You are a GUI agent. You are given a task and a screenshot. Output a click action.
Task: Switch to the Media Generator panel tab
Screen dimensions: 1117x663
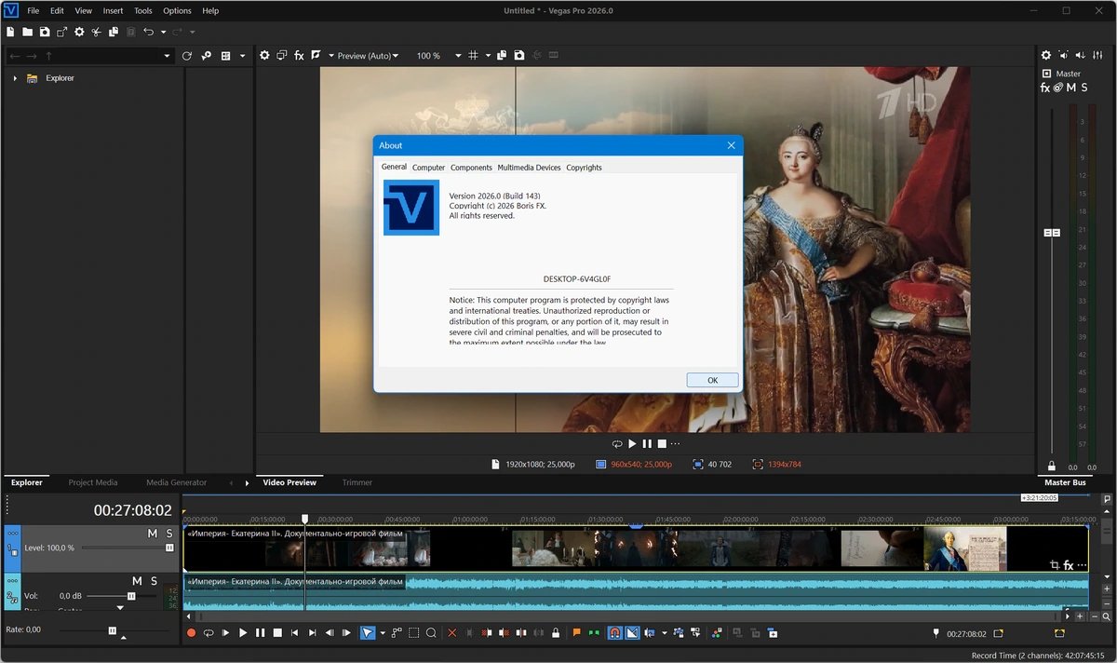(x=176, y=482)
